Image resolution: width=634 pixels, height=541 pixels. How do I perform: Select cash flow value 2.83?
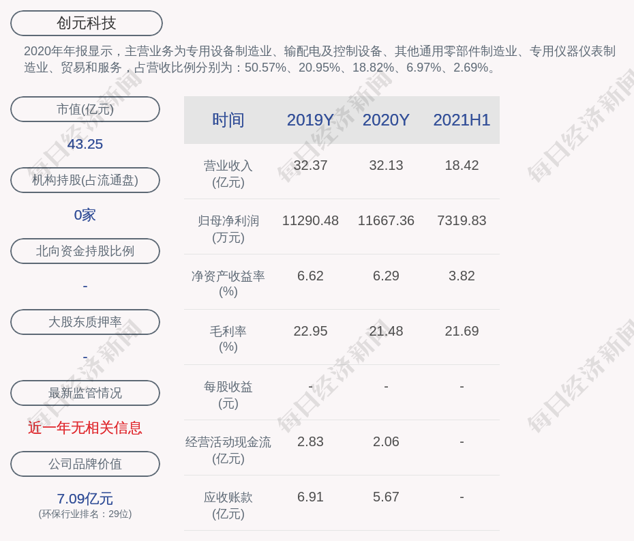pyautogui.click(x=310, y=442)
